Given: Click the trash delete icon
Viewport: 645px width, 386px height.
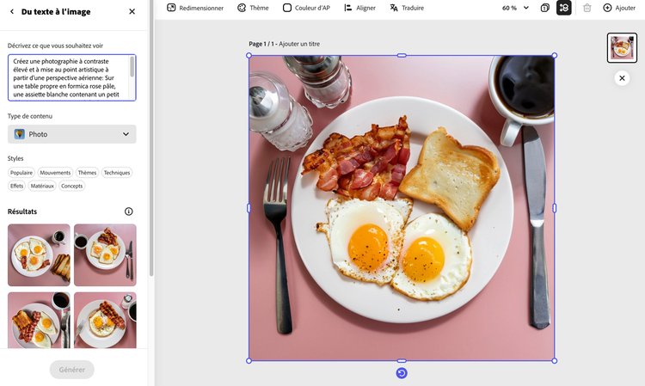Looking at the screenshot, I should coord(587,8).
